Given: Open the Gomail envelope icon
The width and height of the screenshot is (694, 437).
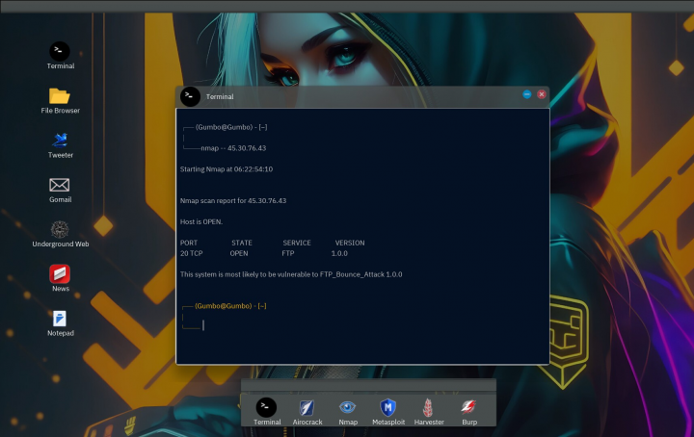Looking at the screenshot, I should 60,185.
